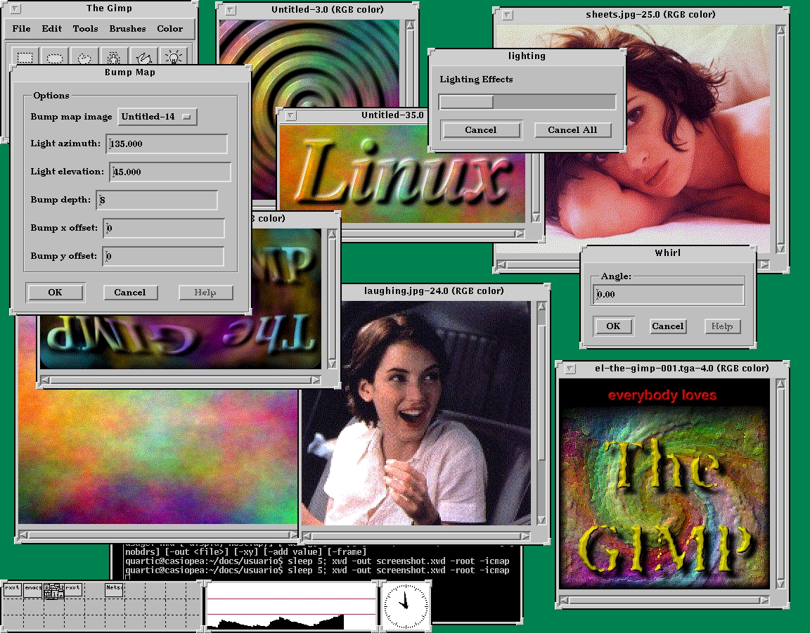
Task: Click the Light azimuth input field
Action: (167, 144)
